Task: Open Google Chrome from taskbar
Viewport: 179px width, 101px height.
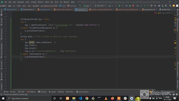Action: [x=87, y=98]
